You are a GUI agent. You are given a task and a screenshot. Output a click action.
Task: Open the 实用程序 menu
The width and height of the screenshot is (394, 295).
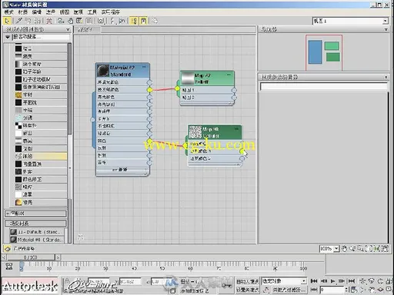click(x=110, y=12)
